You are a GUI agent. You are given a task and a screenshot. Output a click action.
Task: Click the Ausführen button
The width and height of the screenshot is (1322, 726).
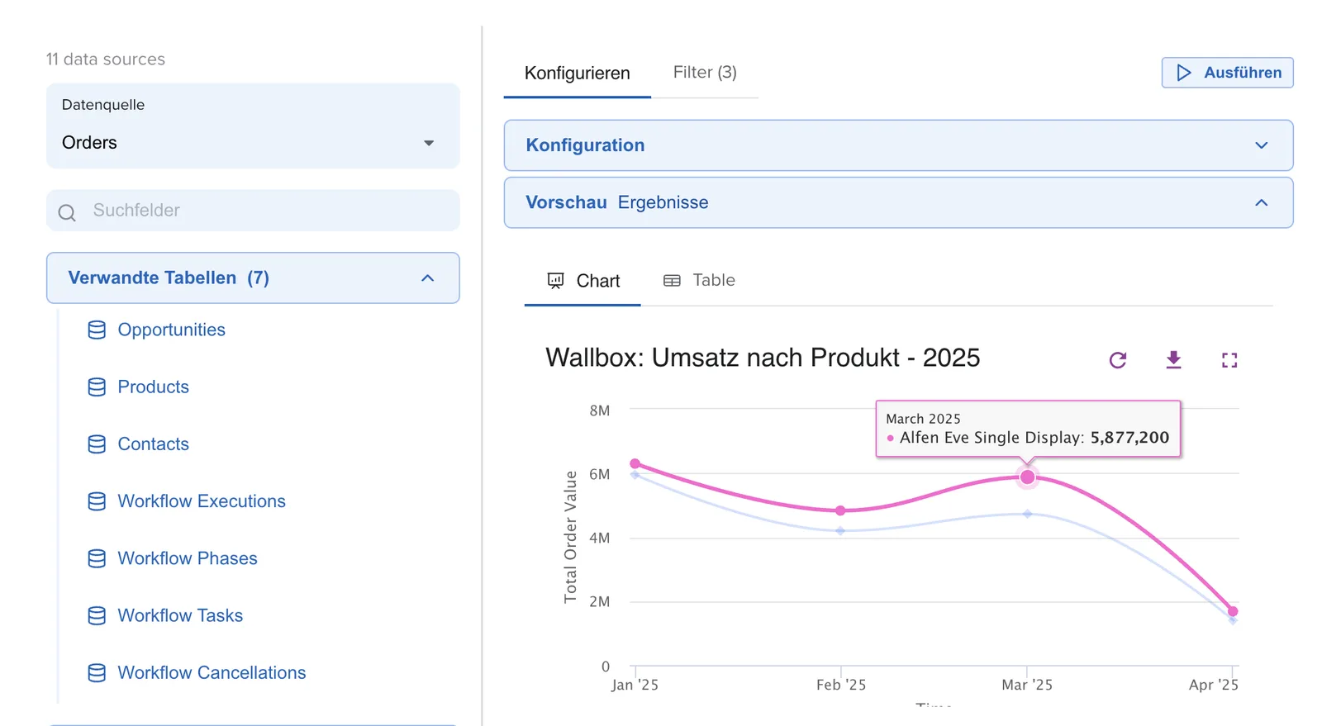click(1227, 73)
